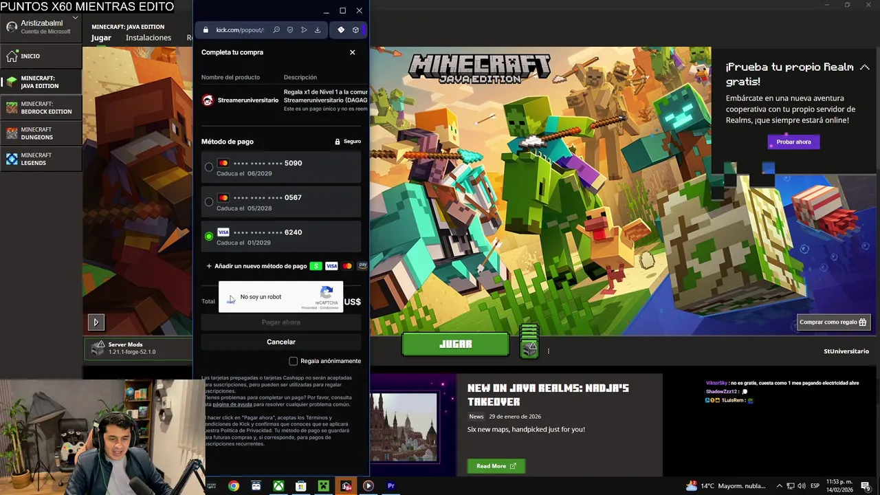Collapse the Realm promo panel chevron
The image size is (880, 495).
(x=864, y=67)
